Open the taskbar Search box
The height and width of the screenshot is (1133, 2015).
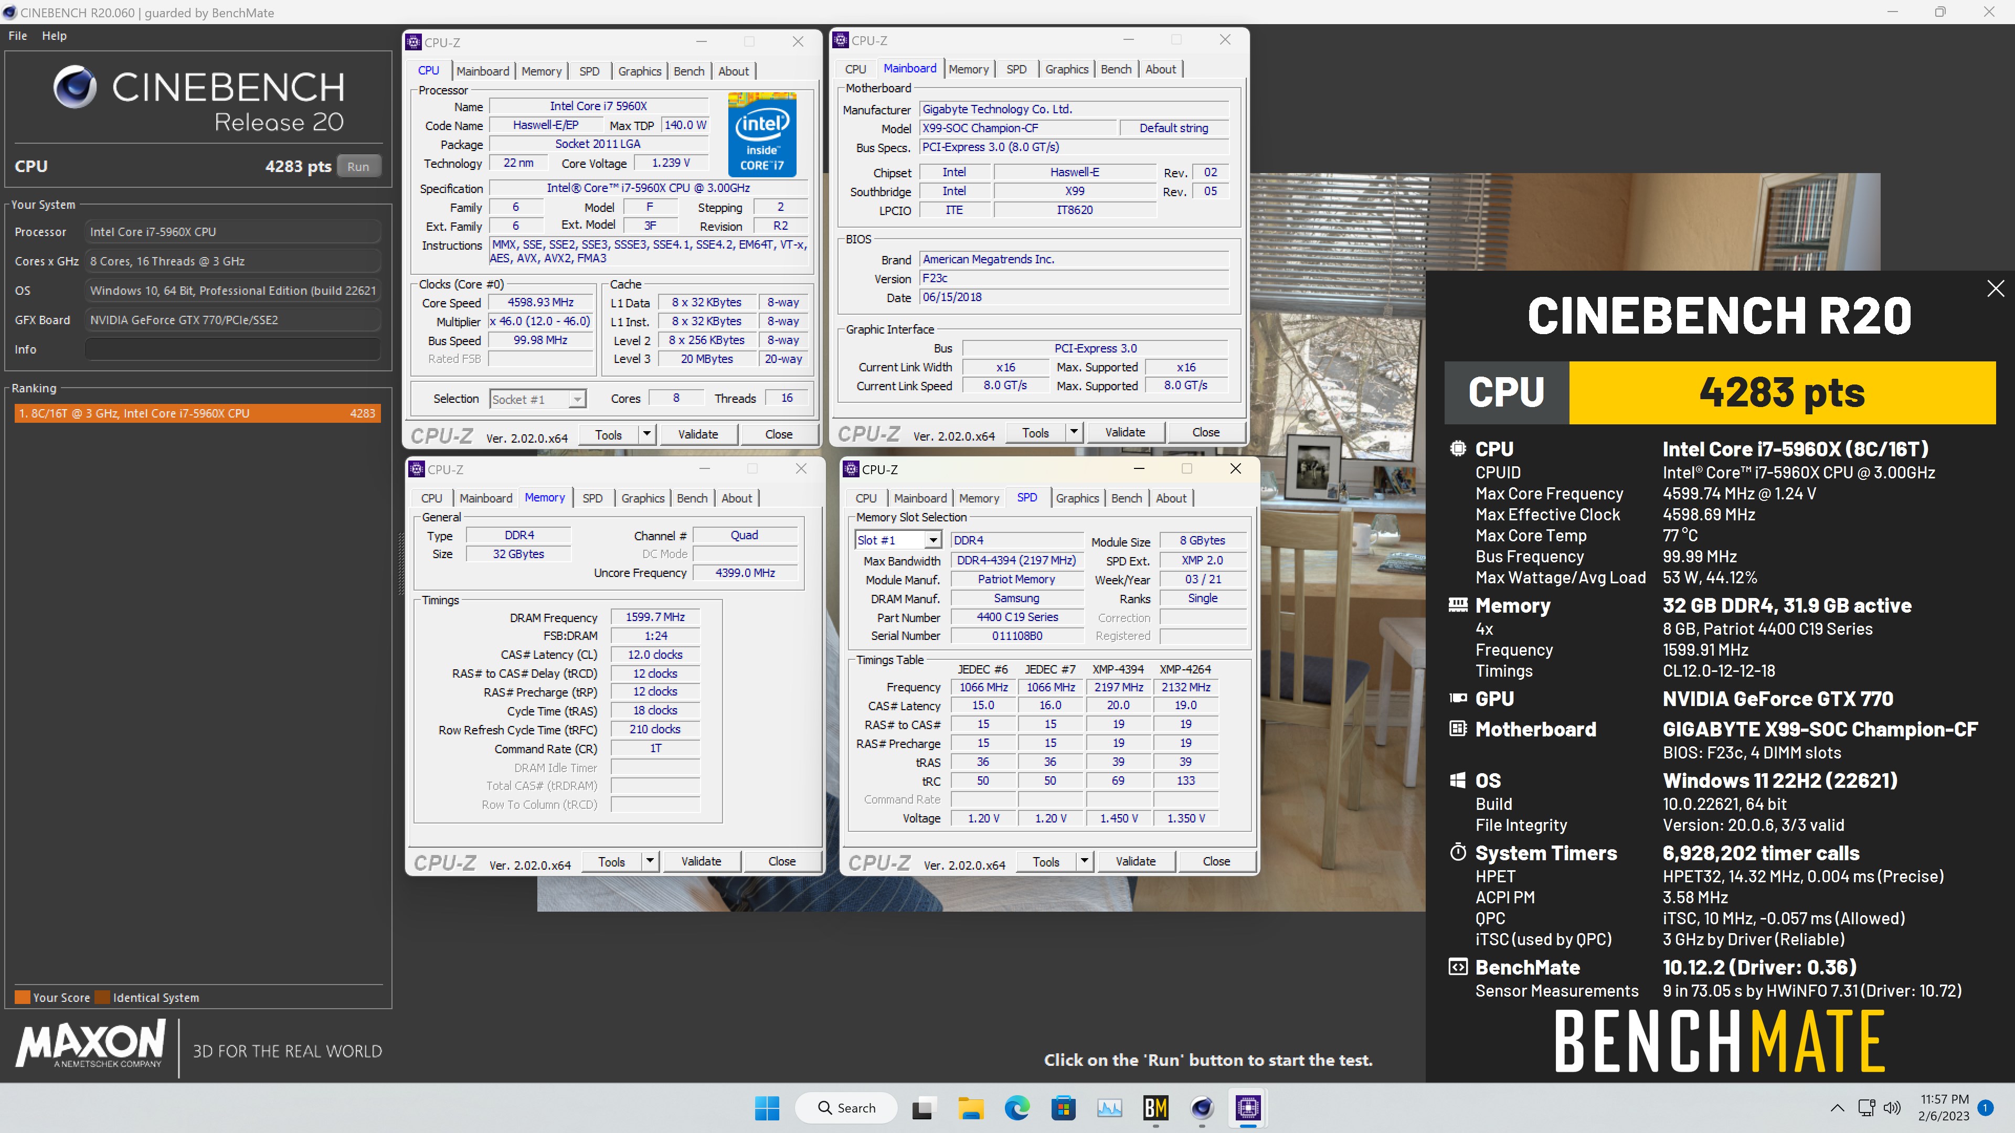846,1107
